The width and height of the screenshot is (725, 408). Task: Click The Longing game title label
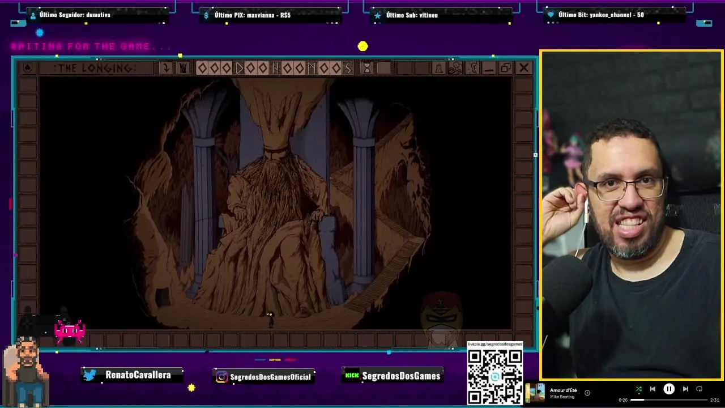(x=95, y=68)
